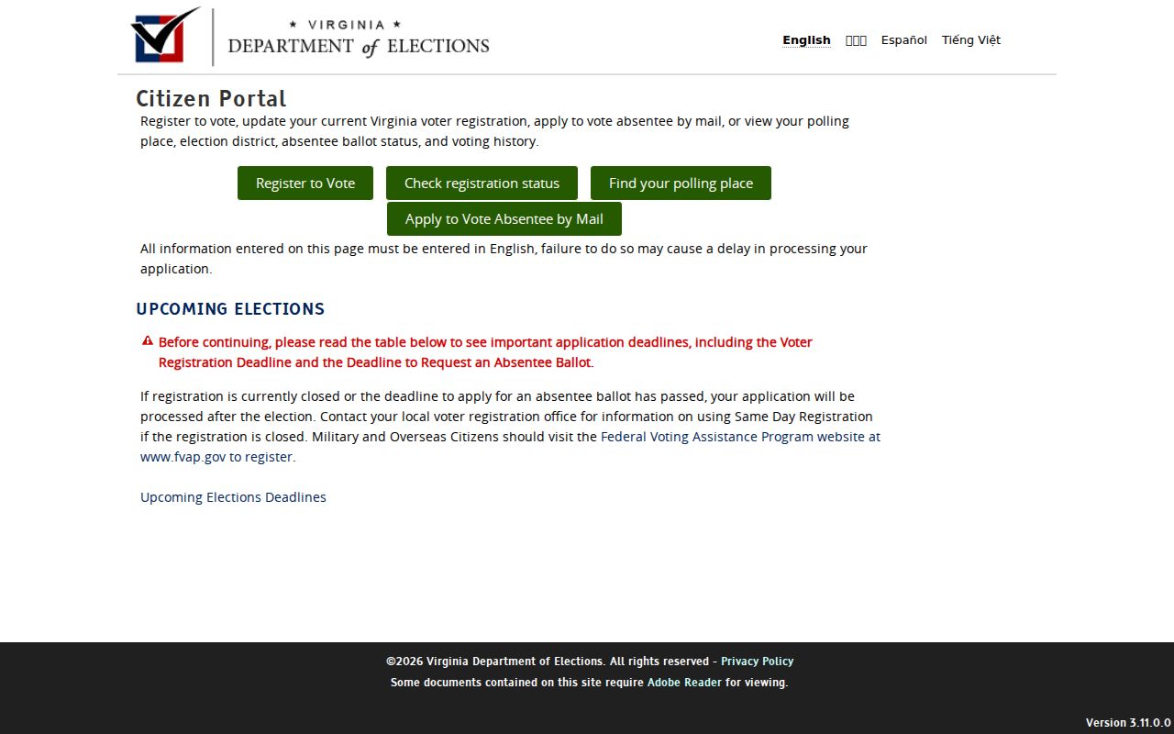Screen dimensions: 1174x734
Task: Open the Upcoming Elections Deadlines link
Action: pos(233,497)
